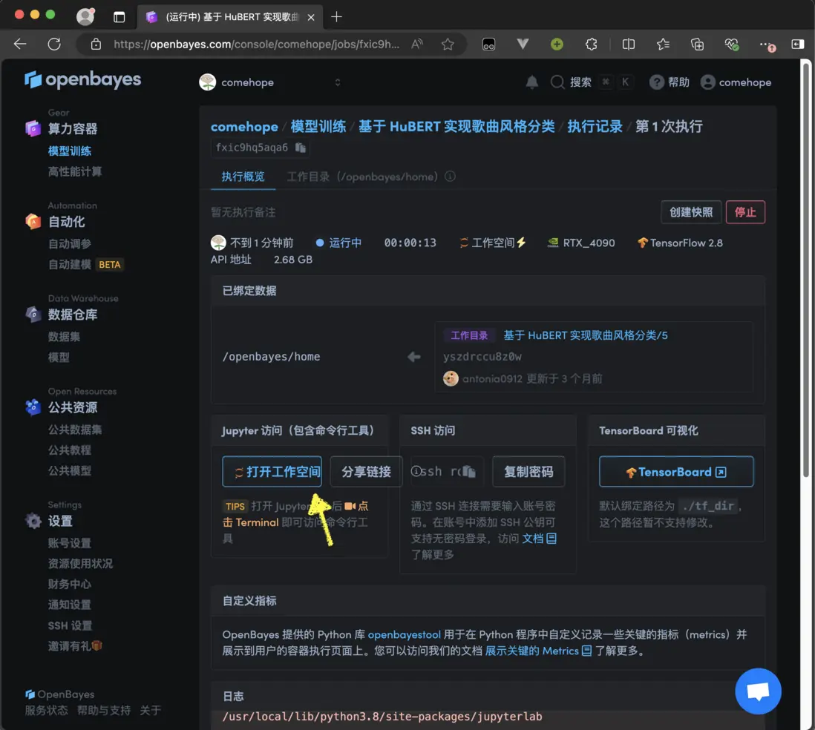Select the 执行概览 tab
Image resolution: width=815 pixels, height=730 pixels.
pos(243,177)
